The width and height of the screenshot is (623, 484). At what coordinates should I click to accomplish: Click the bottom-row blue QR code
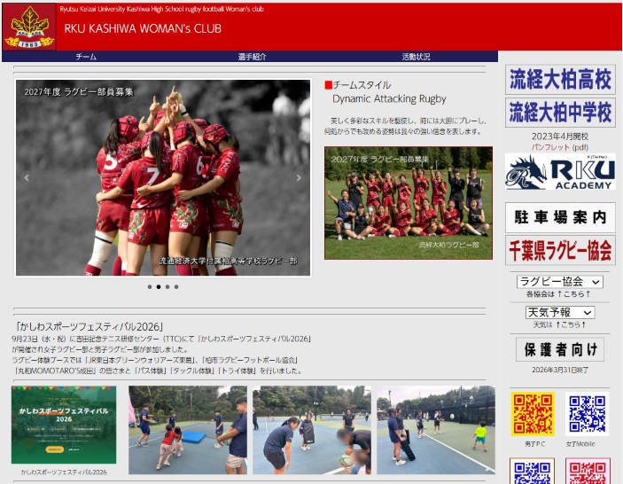533,471
